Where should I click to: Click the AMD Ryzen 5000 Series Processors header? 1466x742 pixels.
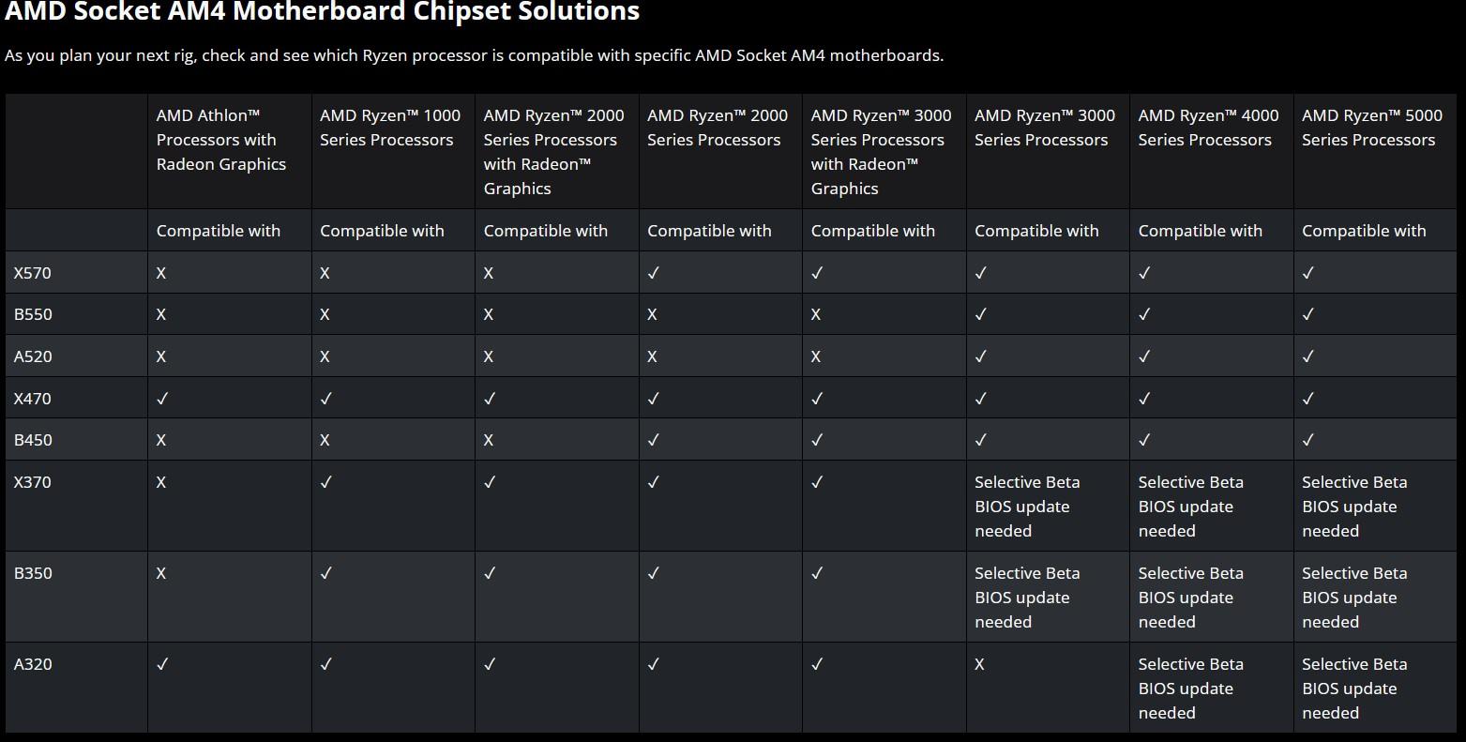[1371, 128]
